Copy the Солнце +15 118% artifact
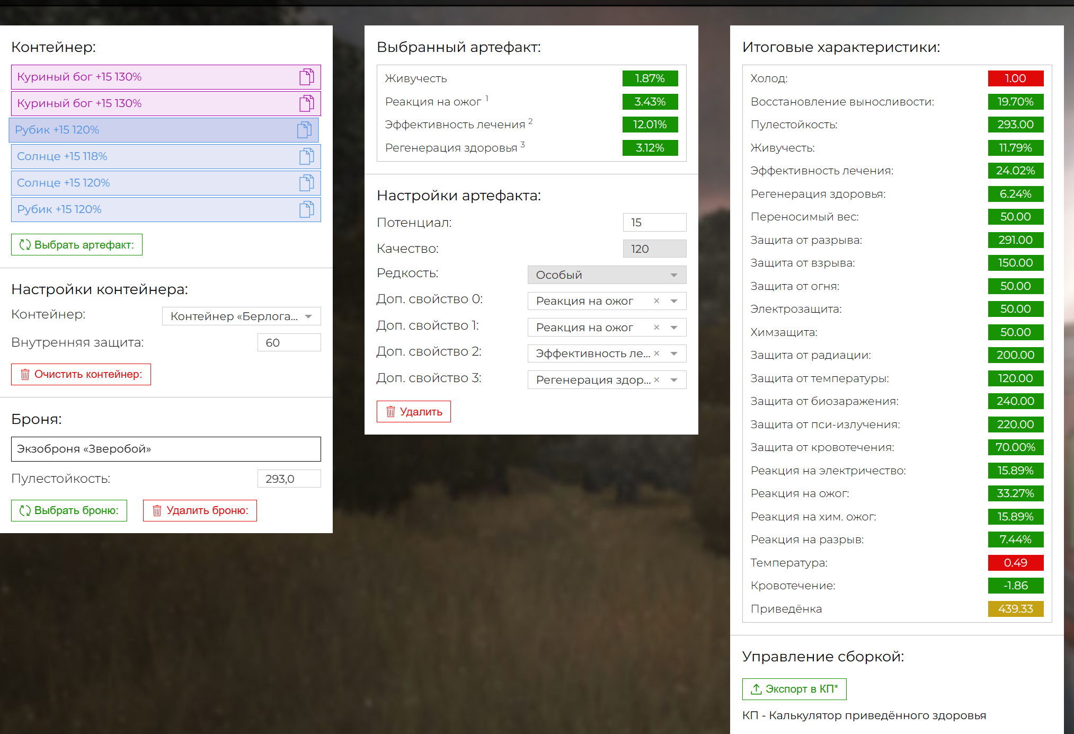 [x=307, y=156]
